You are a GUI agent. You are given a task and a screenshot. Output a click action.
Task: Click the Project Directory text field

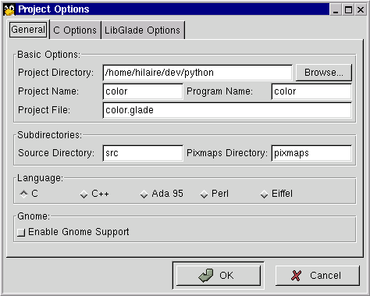tap(197, 73)
